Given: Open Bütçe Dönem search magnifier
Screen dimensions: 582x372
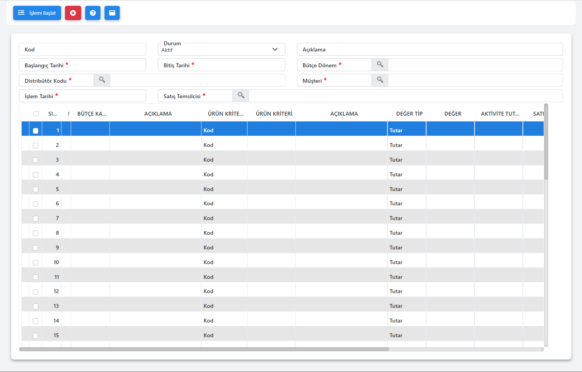Looking at the screenshot, I should tap(380, 65).
